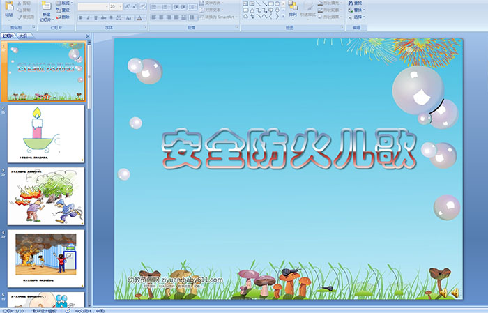Switch to Outline (大纲) pane tab
The width and height of the screenshot is (488, 313).
(23, 36)
